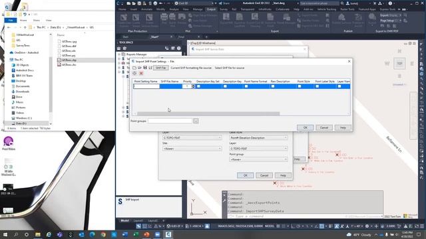Image resolution: width=426 pixels, height=239 pixels.
Task: Click the up arrow in File Explorer address bar
Action: coord(25,27)
